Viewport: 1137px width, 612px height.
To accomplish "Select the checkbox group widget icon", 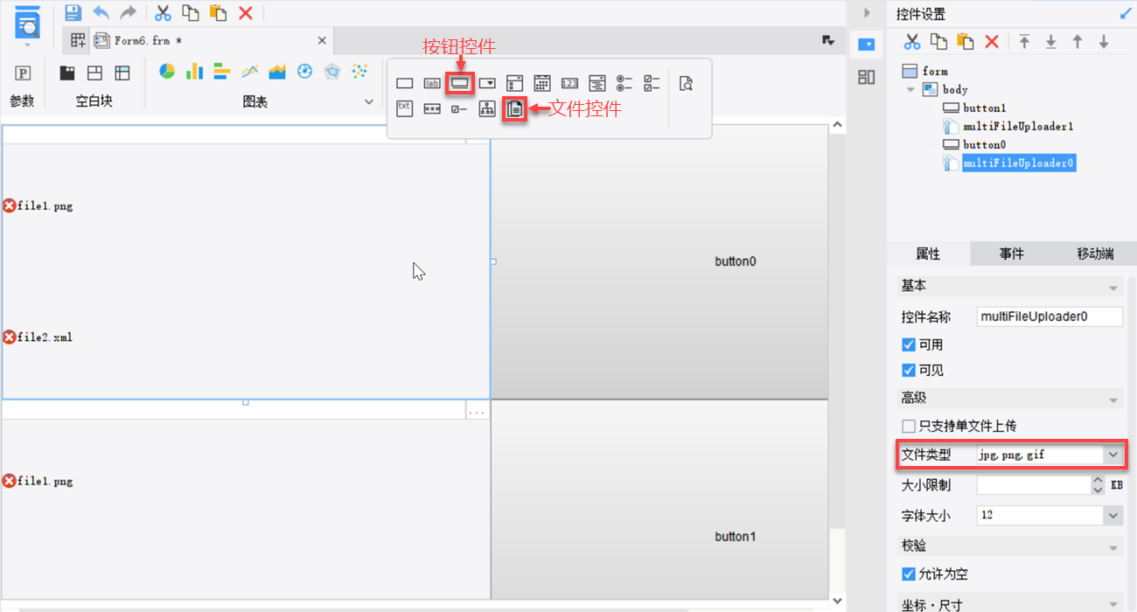I will [x=652, y=83].
